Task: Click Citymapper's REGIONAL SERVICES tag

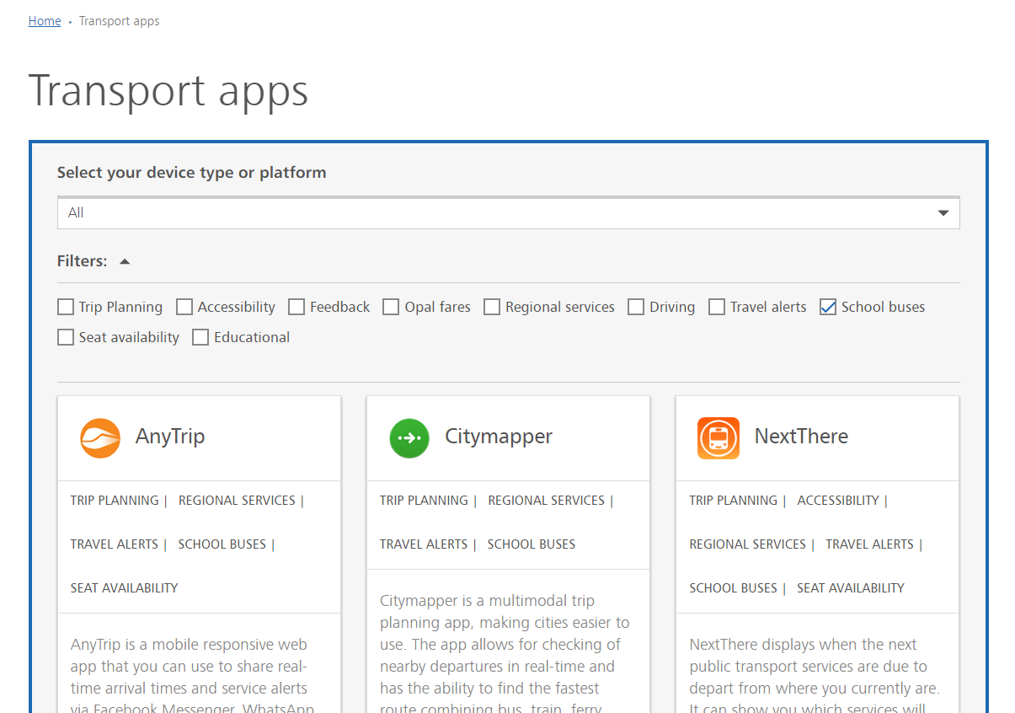Action: tap(546, 501)
